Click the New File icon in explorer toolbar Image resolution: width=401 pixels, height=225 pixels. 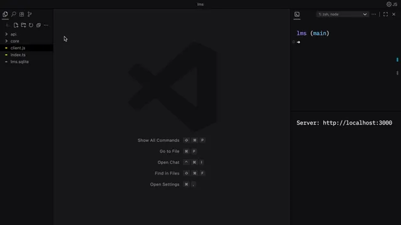[x=16, y=25]
